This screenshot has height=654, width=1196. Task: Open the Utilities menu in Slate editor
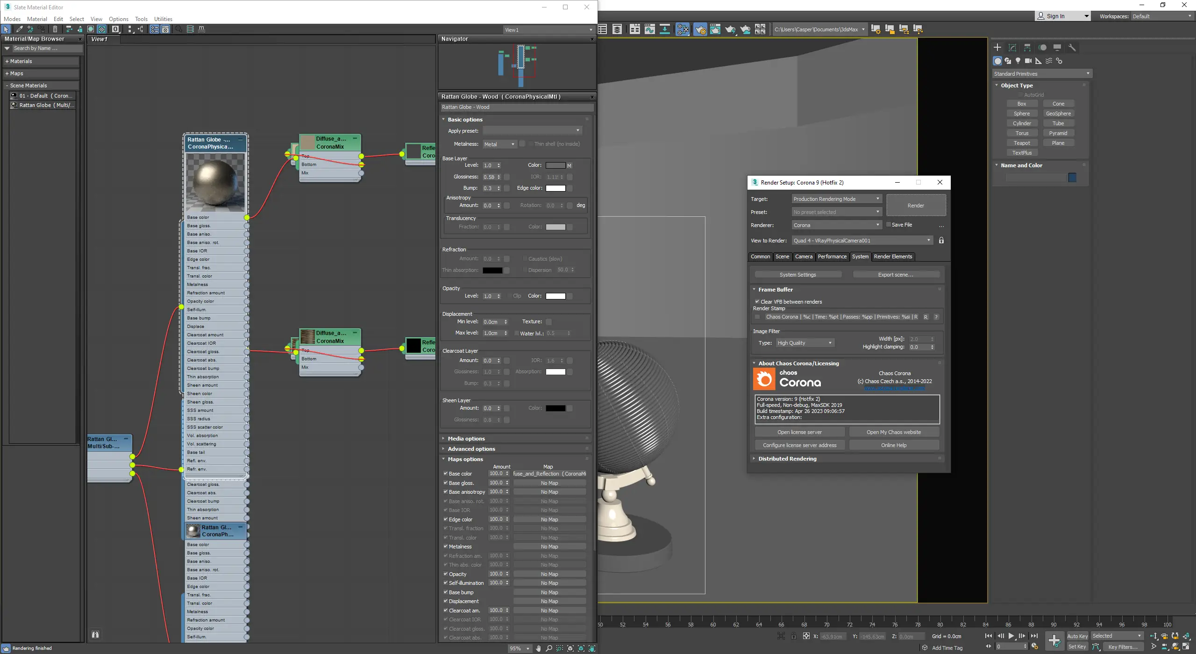tap(163, 19)
